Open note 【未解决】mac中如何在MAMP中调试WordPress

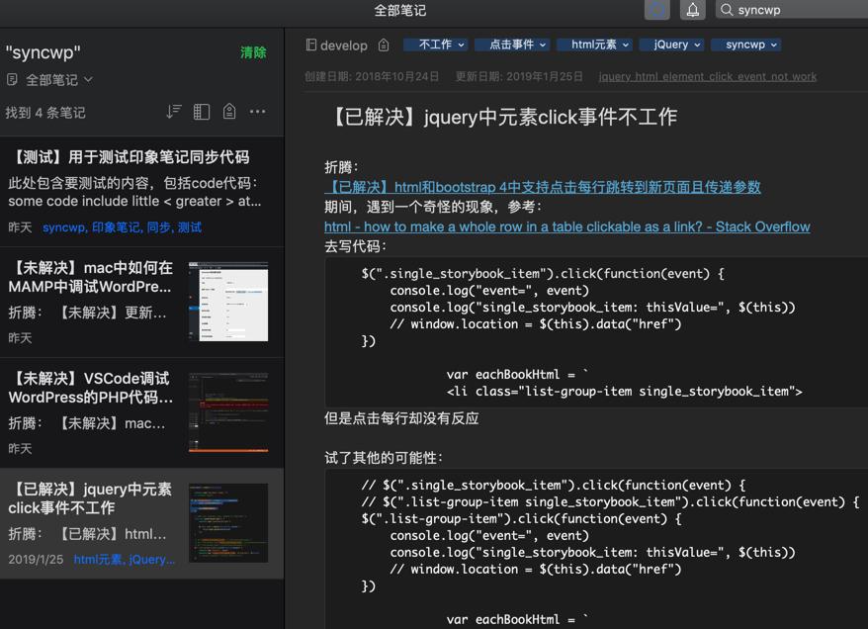pyautogui.click(x=141, y=303)
